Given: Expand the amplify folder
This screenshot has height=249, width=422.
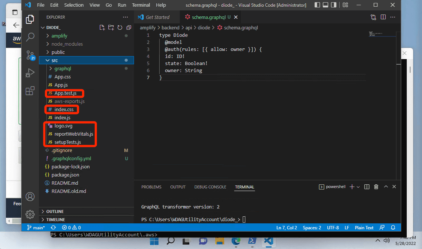Looking at the screenshot, I should (48, 36).
